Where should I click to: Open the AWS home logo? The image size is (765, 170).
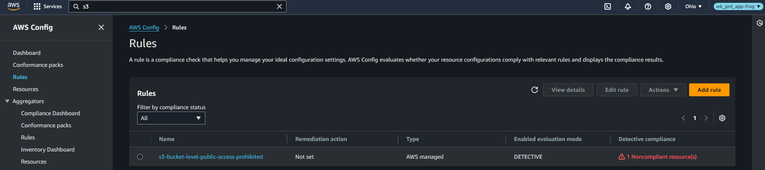pyautogui.click(x=13, y=6)
